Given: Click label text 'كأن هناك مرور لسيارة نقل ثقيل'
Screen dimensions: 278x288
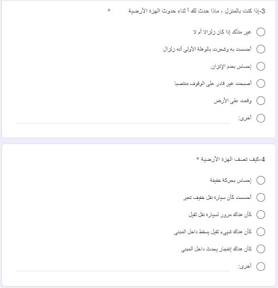Looking at the screenshot, I should (220, 215).
